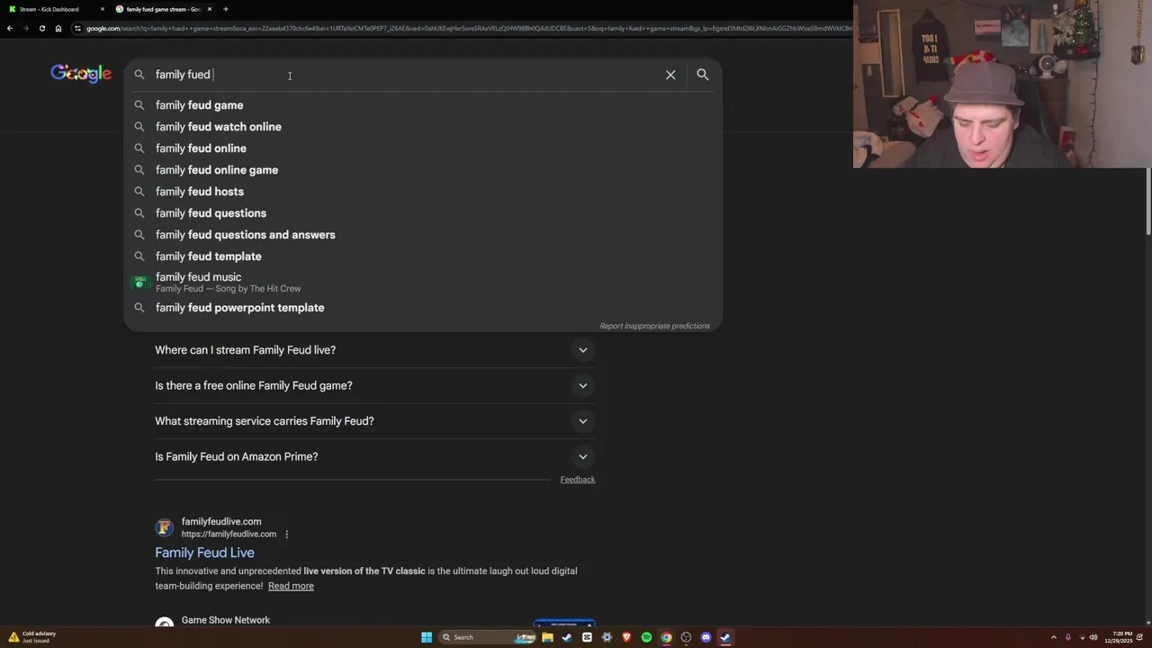Click the Feedback link under questions
This screenshot has width=1152, height=648.
[x=578, y=480]
